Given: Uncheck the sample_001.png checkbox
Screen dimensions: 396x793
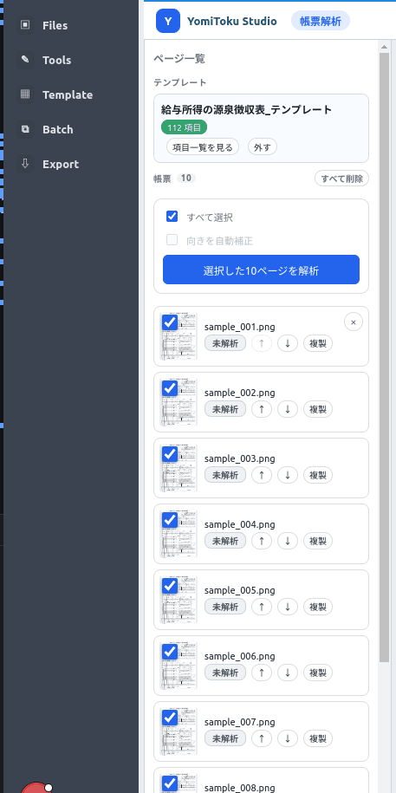Looking at the screenshot, I should coord(170,322).
